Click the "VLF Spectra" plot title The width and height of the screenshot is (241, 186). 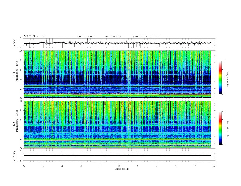[34, 36]
